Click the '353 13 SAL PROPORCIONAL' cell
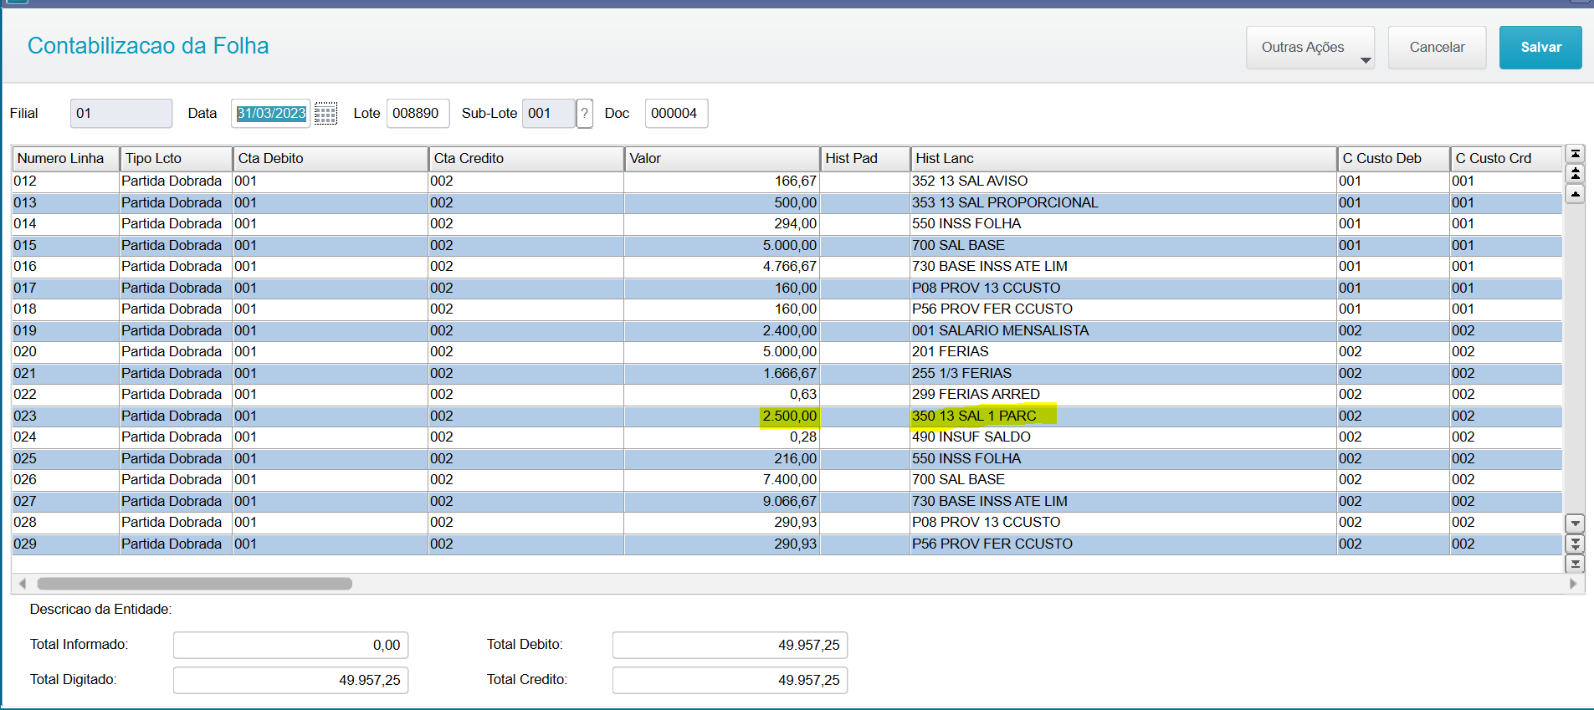1594x710 pixels. 1124,202
